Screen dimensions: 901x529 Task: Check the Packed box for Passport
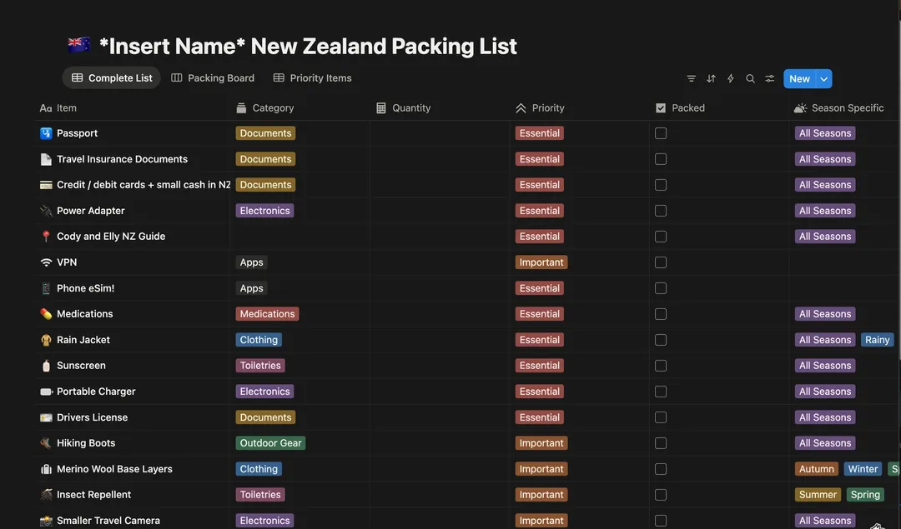tap(661, 133)
